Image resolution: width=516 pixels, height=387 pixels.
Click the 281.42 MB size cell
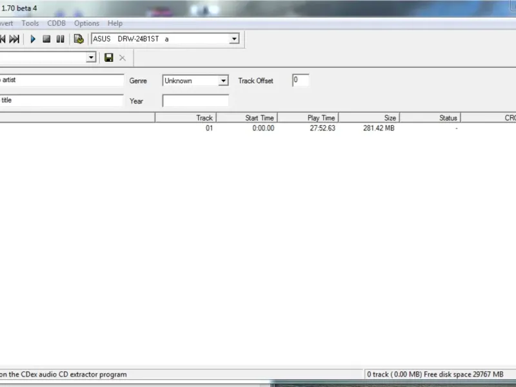[379, 128]
